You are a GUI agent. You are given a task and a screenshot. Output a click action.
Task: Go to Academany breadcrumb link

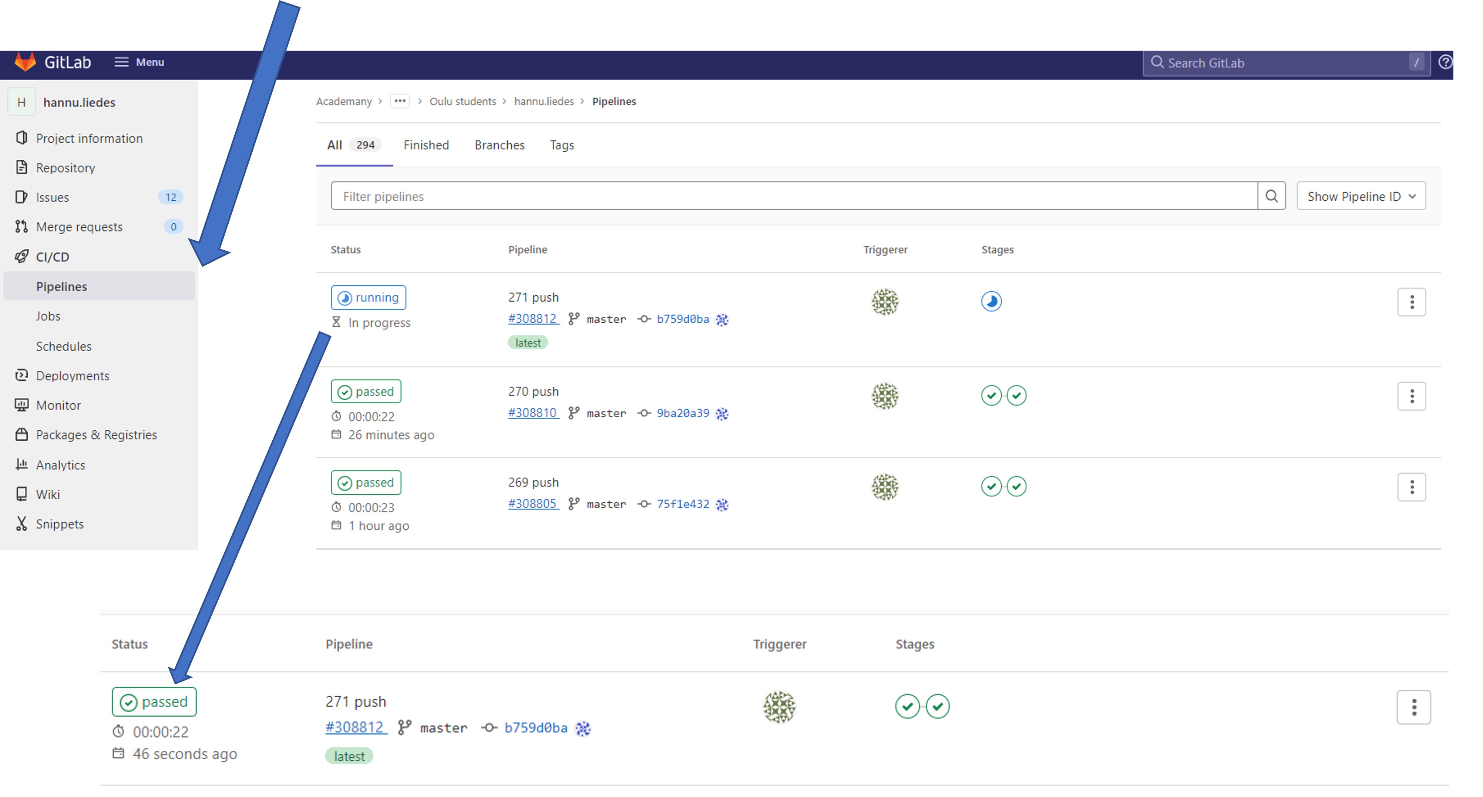point(344,101)
